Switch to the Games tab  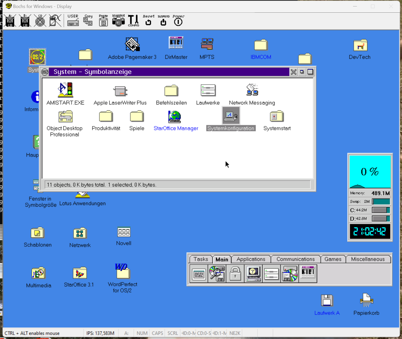click(333, 259)
